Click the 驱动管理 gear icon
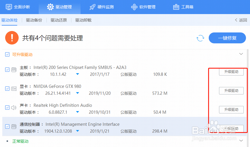The image size is (250, 147). coord(50,7)
